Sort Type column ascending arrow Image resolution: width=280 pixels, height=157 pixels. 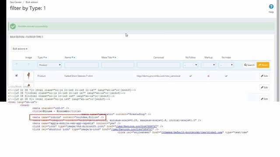[46, 58]
